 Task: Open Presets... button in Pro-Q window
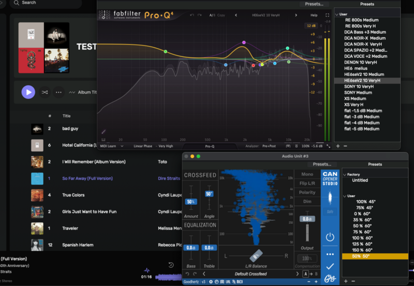(314, 4)
